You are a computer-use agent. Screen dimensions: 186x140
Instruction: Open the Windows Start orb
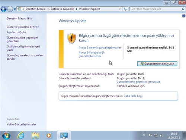tap(6, 136)
